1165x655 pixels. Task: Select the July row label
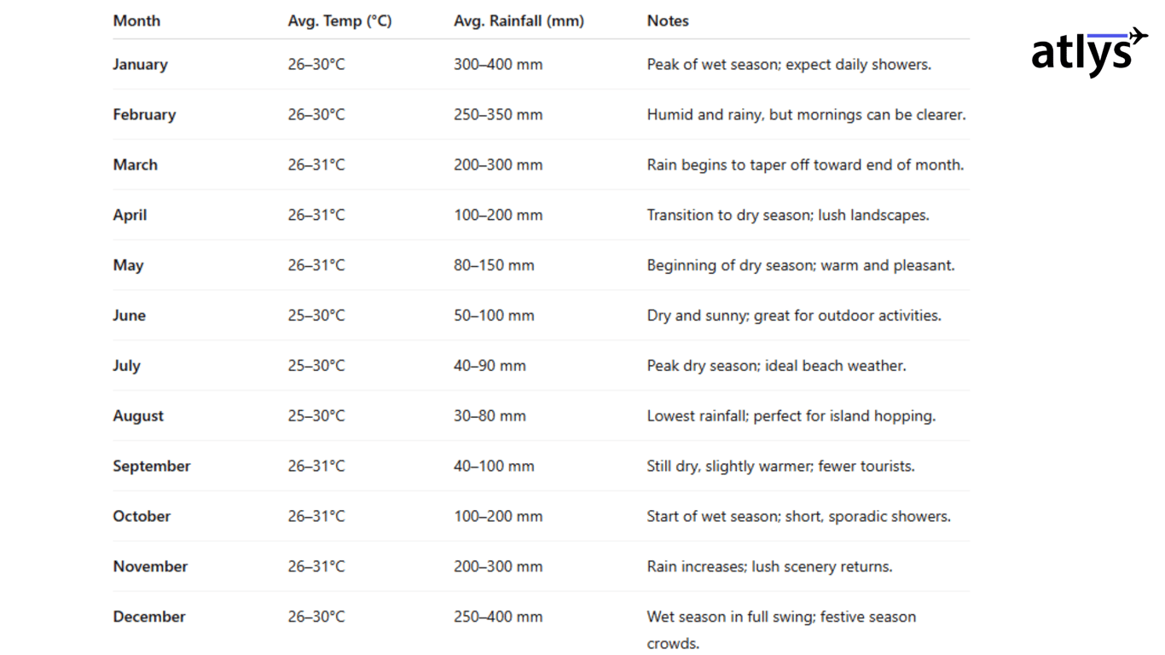coord(126,366)
